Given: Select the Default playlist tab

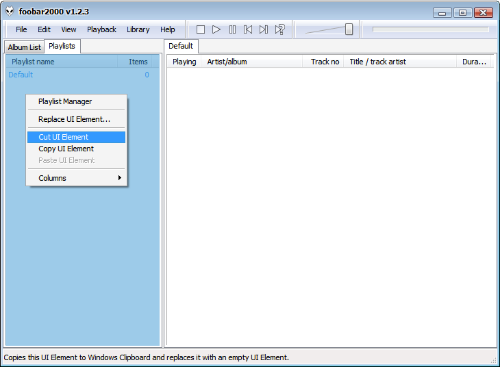Looking at the screenshot, I should [x=181, y=47].
